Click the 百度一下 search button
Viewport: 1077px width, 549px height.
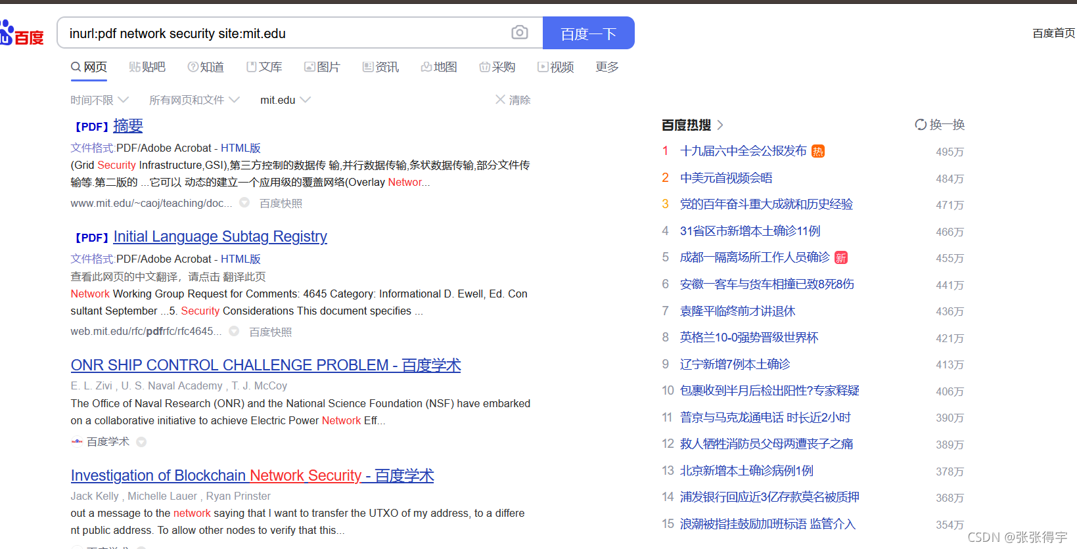(589, 33)
